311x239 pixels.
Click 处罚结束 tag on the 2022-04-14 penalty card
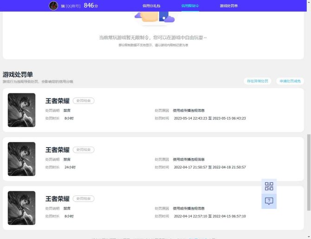pyautogui.click(x=84, y=199)
